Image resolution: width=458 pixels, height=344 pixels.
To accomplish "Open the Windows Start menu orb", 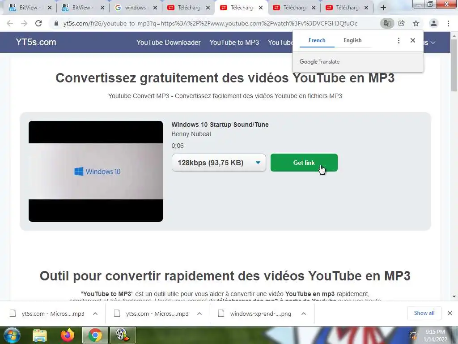I will click(12, 335).
